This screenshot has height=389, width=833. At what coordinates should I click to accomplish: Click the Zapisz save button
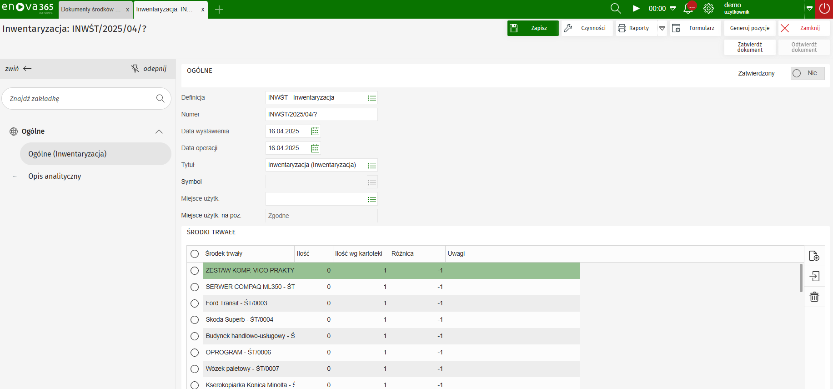pos(532,28)
